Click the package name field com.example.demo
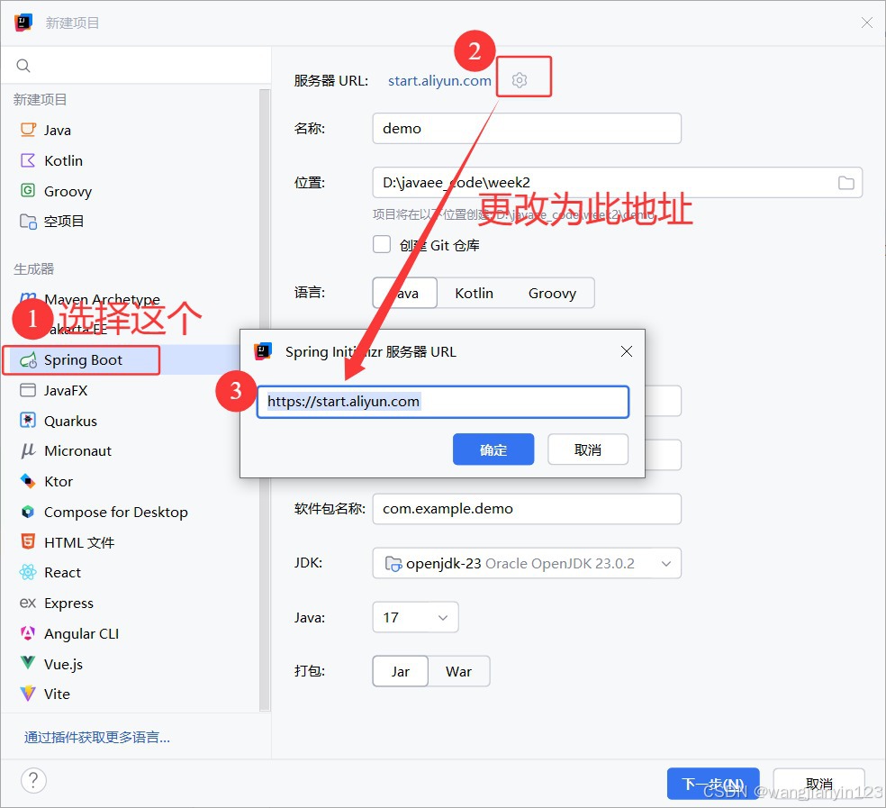This screenshot has height=808, width=886. point(527,509)
